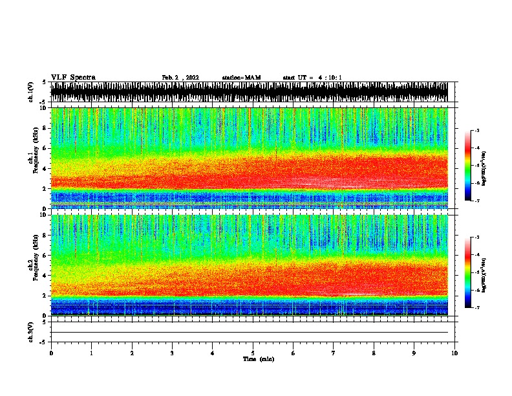
Task: Click time axis tick label "1"
Action: click(x=91, y=353)
